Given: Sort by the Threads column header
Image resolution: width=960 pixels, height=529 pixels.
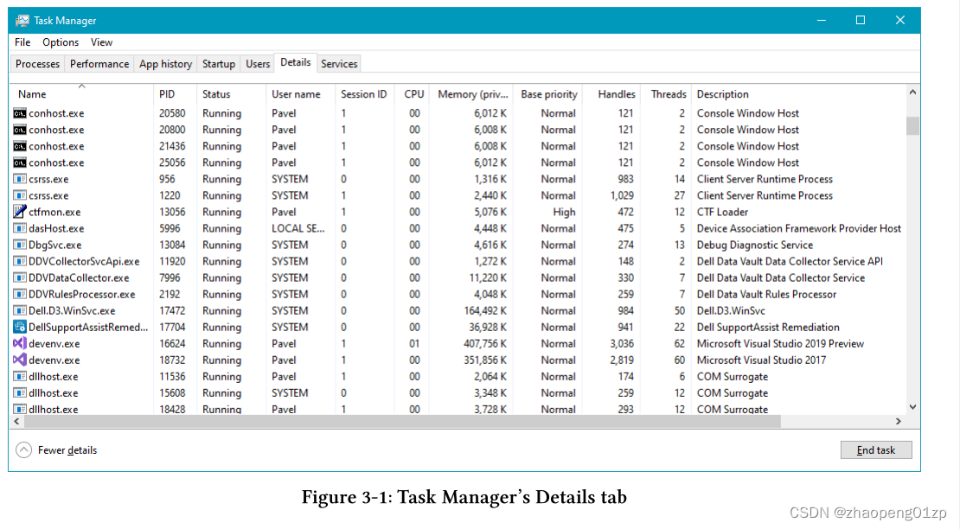Looking at the screenshot, I should pos(665,94).
